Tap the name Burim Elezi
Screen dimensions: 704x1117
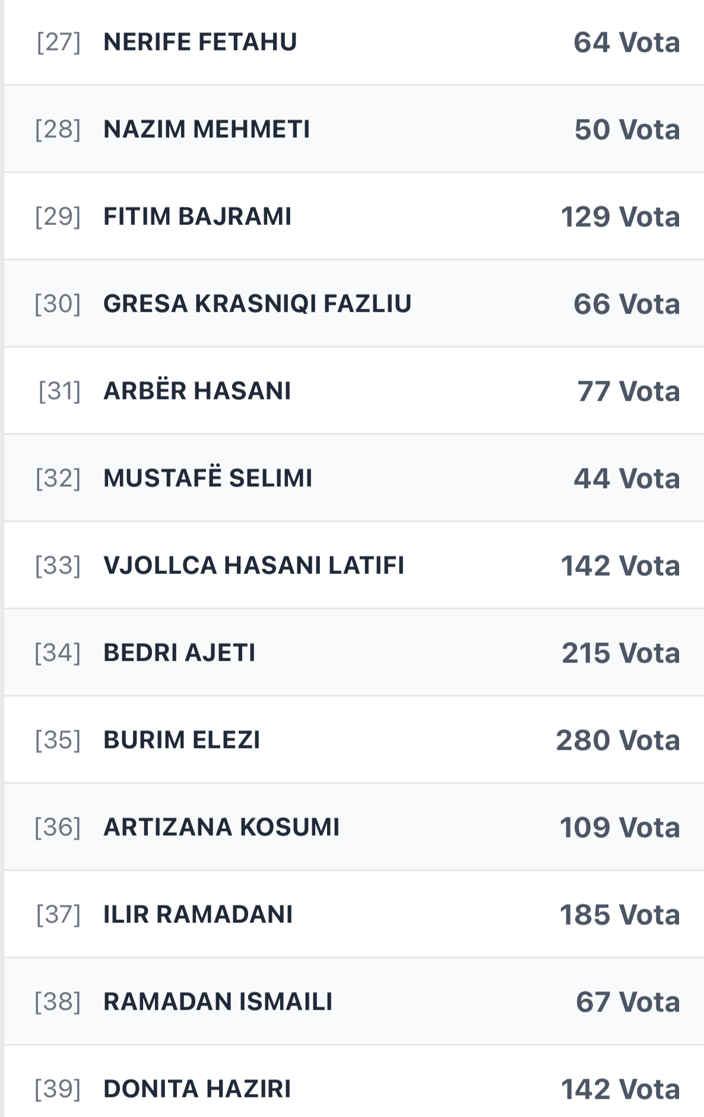click(182, 740)
